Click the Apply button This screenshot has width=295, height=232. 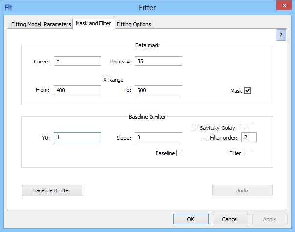click(x=270, y=219)
